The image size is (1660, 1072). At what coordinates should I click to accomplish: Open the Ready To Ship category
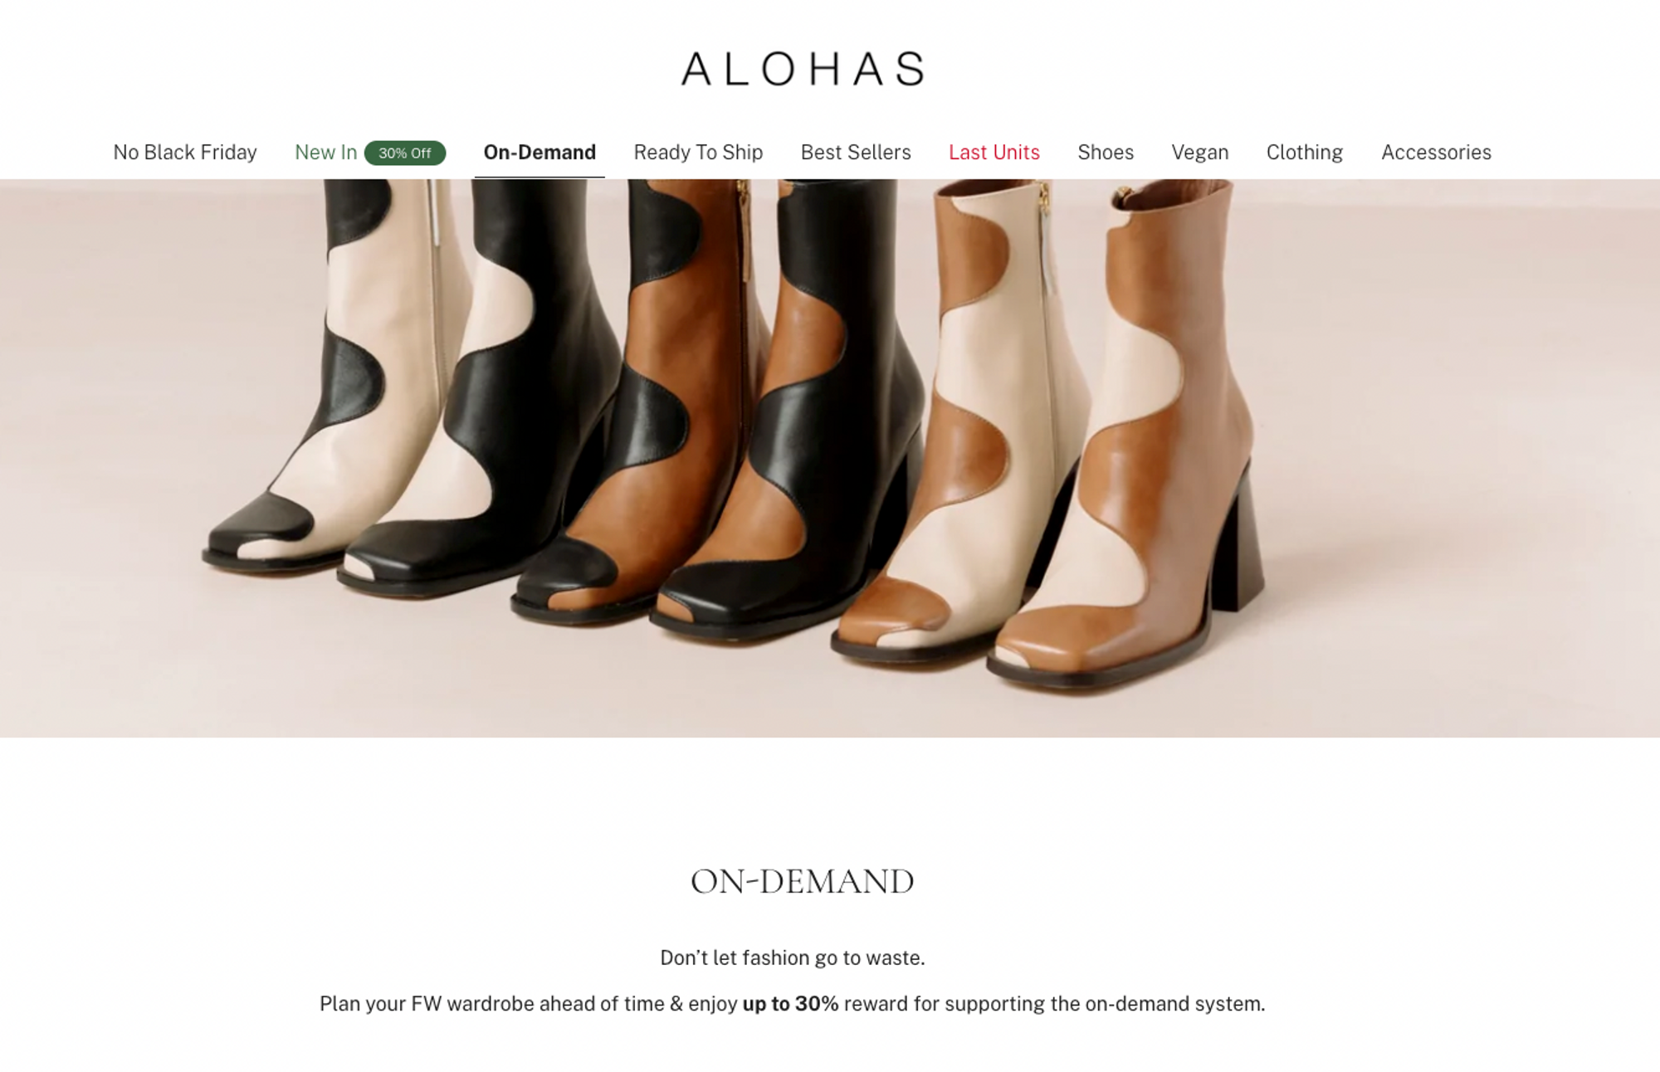(698, 153)
